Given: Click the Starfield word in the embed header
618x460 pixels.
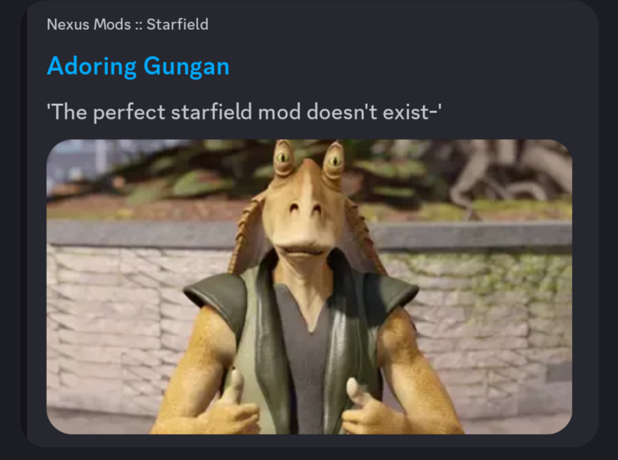Looking at the screenshot, I should [x=177, y=25].
